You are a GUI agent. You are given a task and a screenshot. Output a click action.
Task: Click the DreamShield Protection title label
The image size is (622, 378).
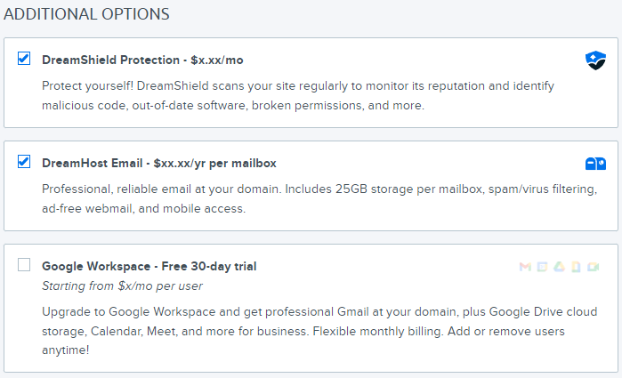142,60
